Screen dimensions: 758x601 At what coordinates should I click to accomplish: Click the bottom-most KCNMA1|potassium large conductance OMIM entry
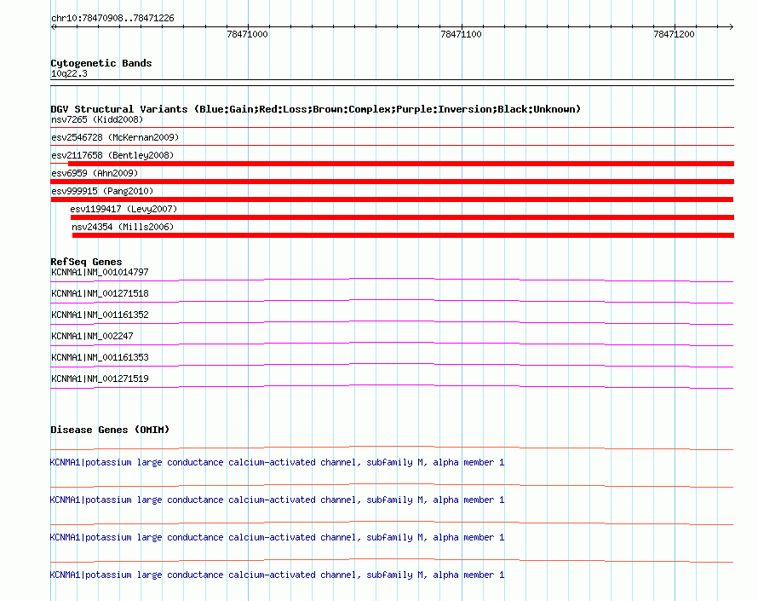[x=277, y=575]
